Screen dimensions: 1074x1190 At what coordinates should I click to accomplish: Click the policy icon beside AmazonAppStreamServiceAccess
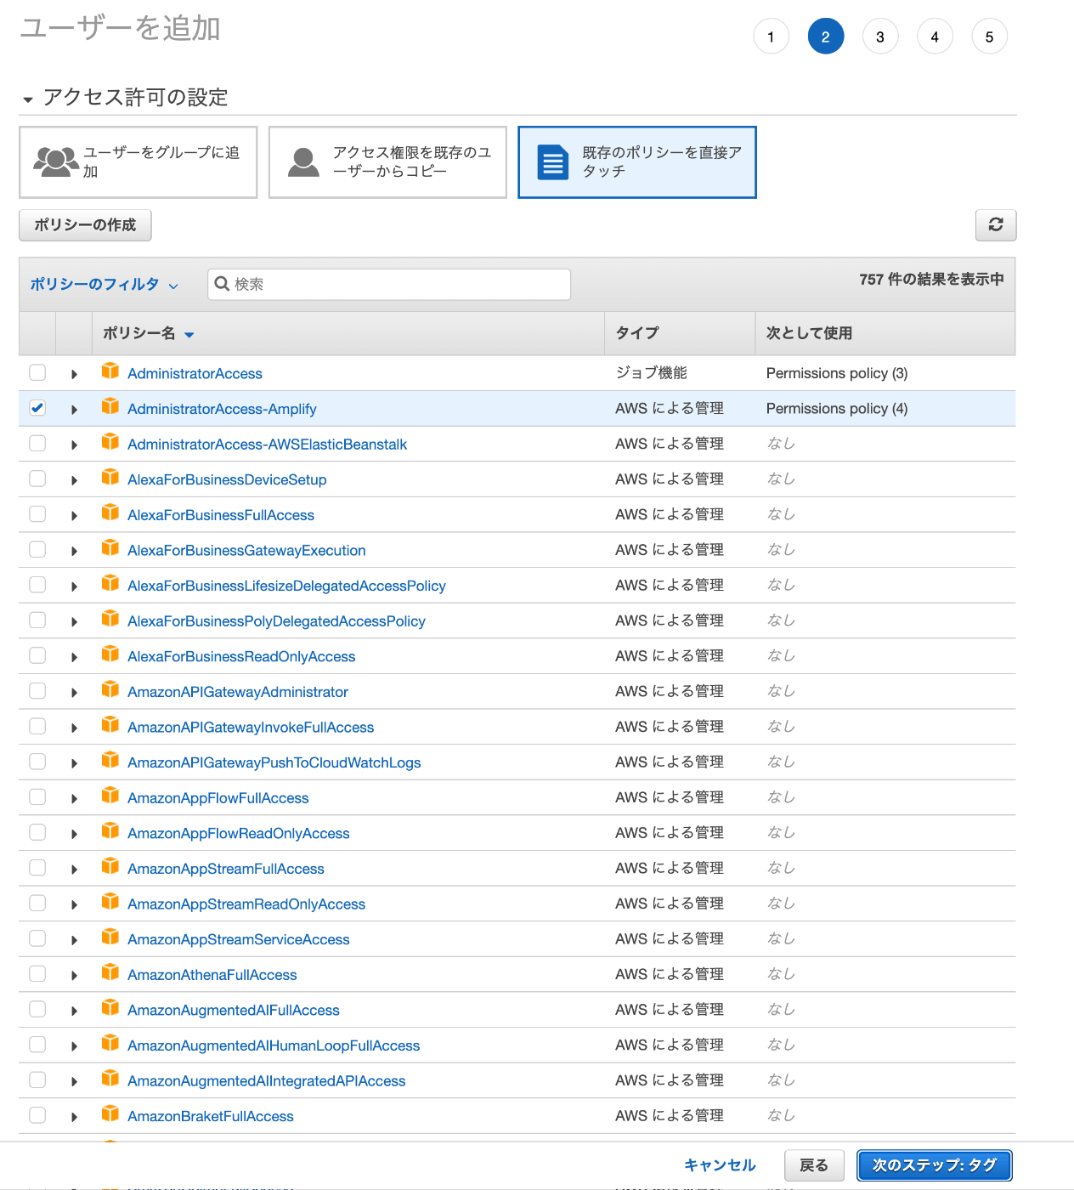coord(110,938)
